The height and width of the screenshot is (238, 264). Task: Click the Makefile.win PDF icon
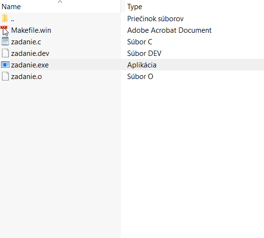tap(5, 30)
